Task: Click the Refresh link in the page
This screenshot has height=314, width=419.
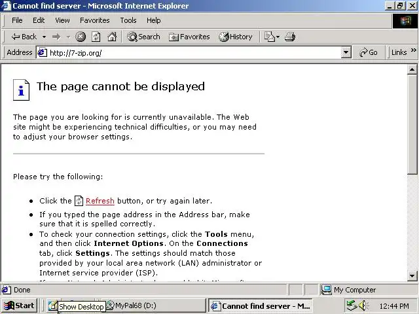Action: tap(100, 201)
